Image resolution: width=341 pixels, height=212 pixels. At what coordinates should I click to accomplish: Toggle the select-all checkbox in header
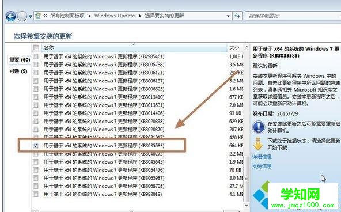[36, 47]
